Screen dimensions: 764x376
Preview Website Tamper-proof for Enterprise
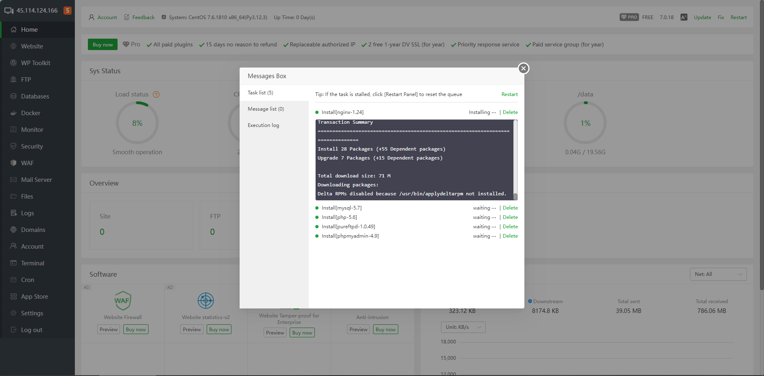(x=275, y=333)
